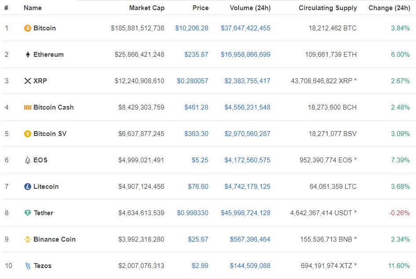Open Binance Coin volume $567,396,464
The width and height of the screenshot is (416, 279).
tap(250, 239)
